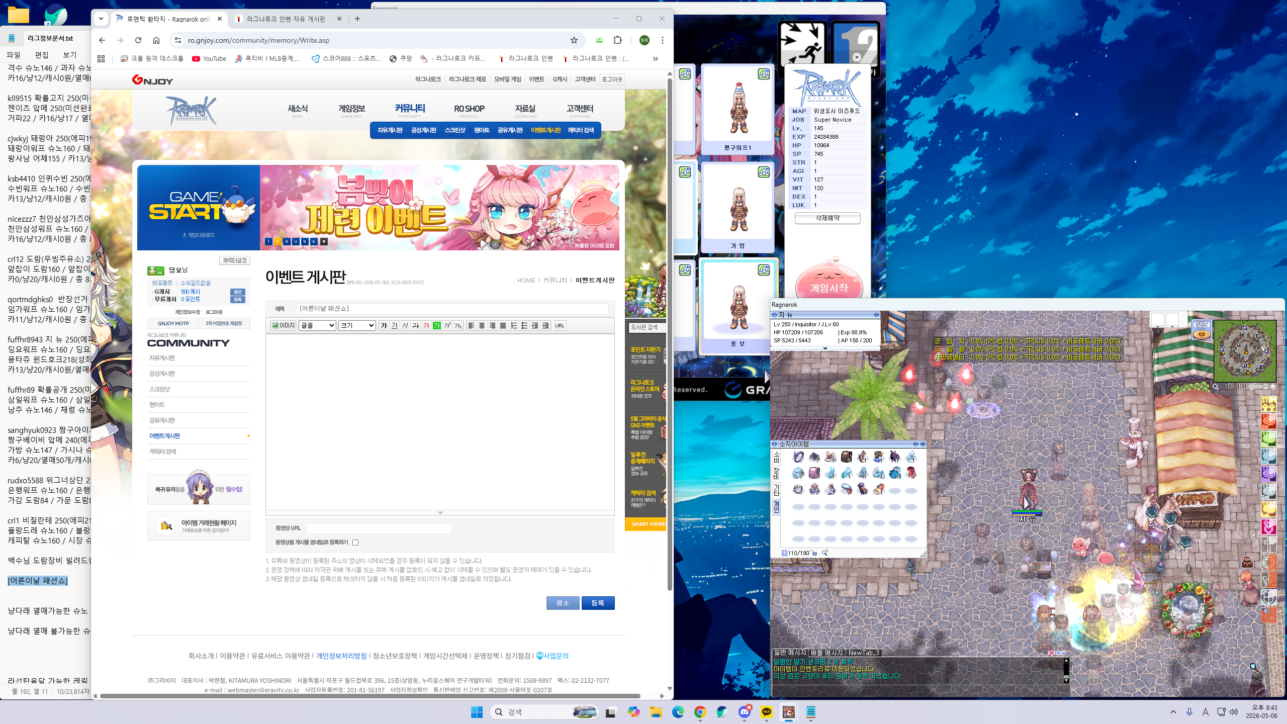This screenshot has width=1287, height=724.
Task: Align editor text to the right
Action: 493,326
